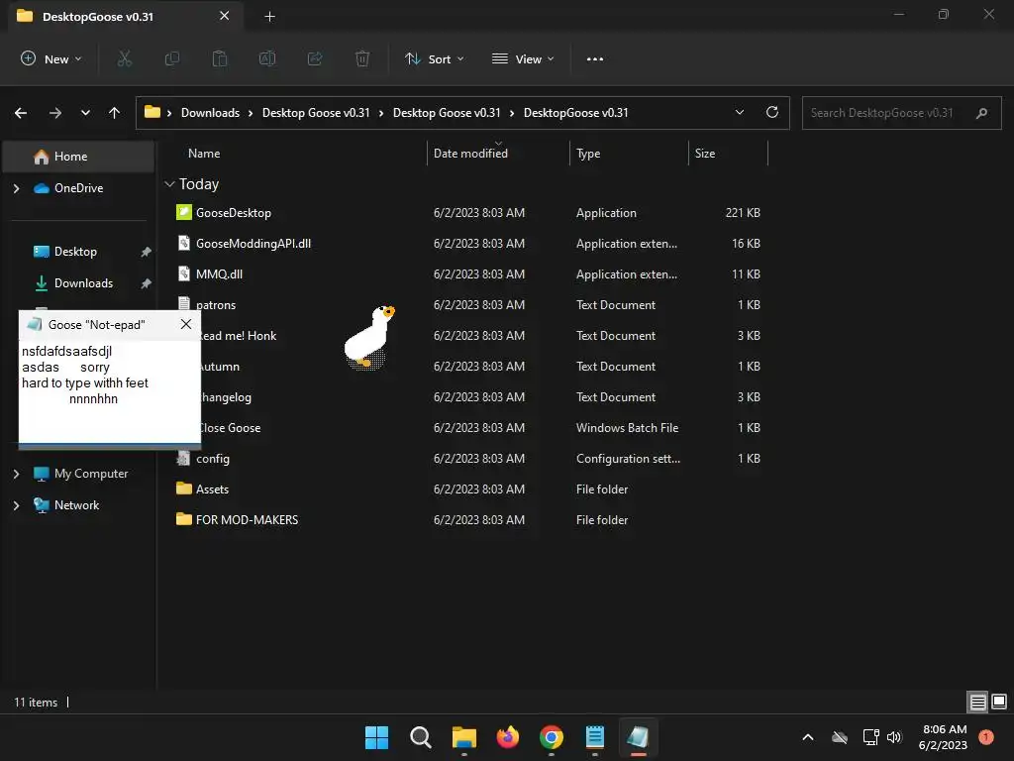Click the DesktopGoose v0.31 final breadcrumb

(x=575, y=113)
